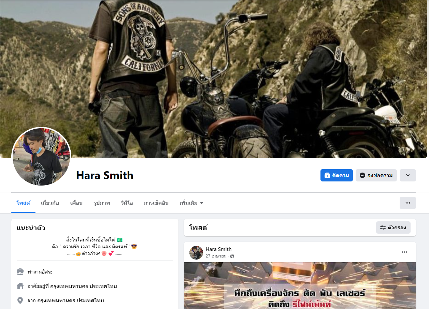429x309 pixels.
Task: Open Hara Smith name link on post
Action: point(218,249)
